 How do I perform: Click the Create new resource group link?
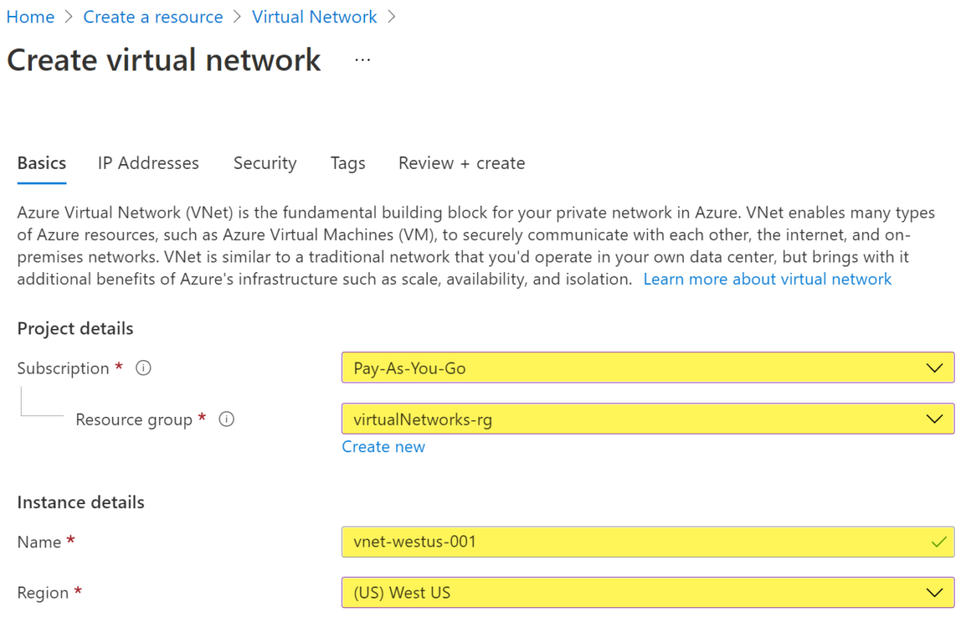pyautogui.click(x=384, y=446)
